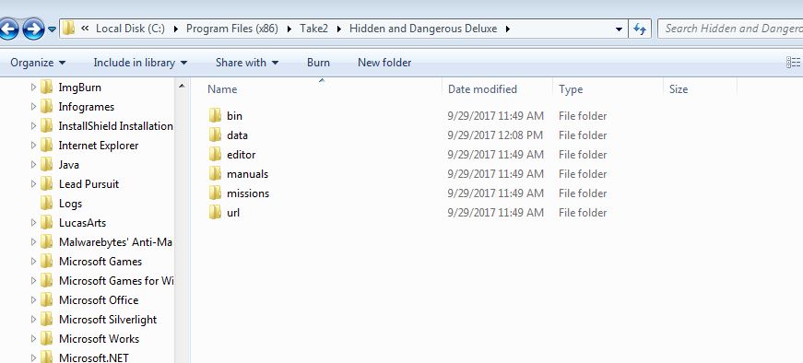Expand the Lead Pursuit tree node

(x=34, y=184)
